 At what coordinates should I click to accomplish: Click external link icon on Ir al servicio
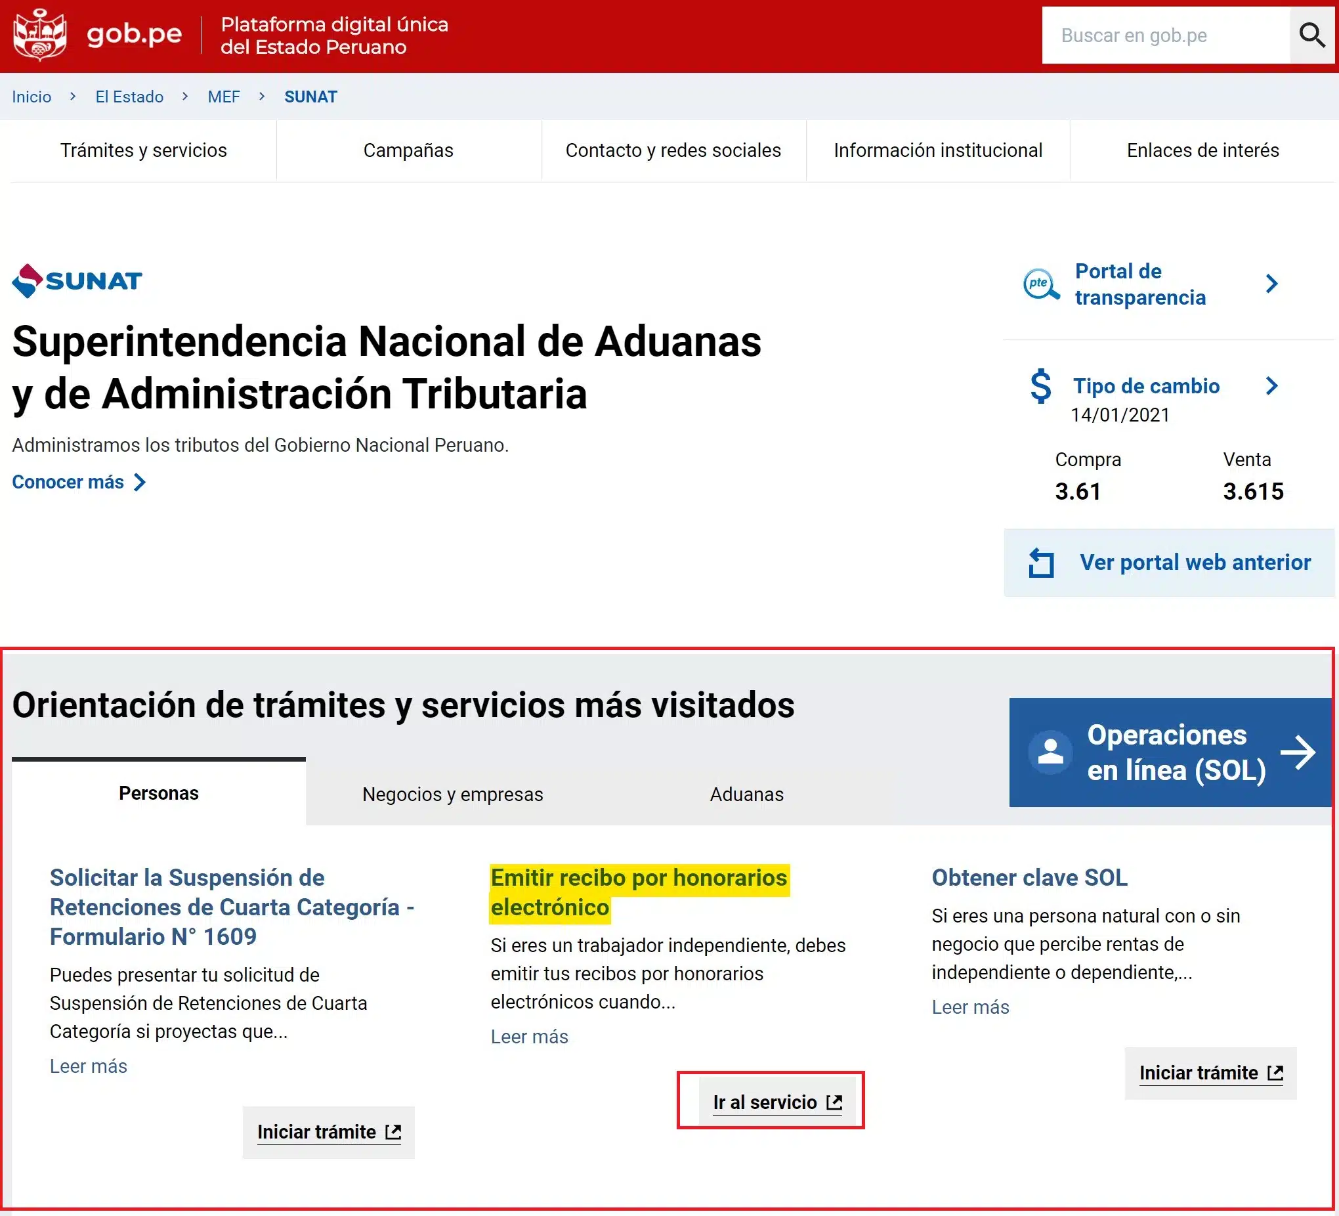(834, 1102)
